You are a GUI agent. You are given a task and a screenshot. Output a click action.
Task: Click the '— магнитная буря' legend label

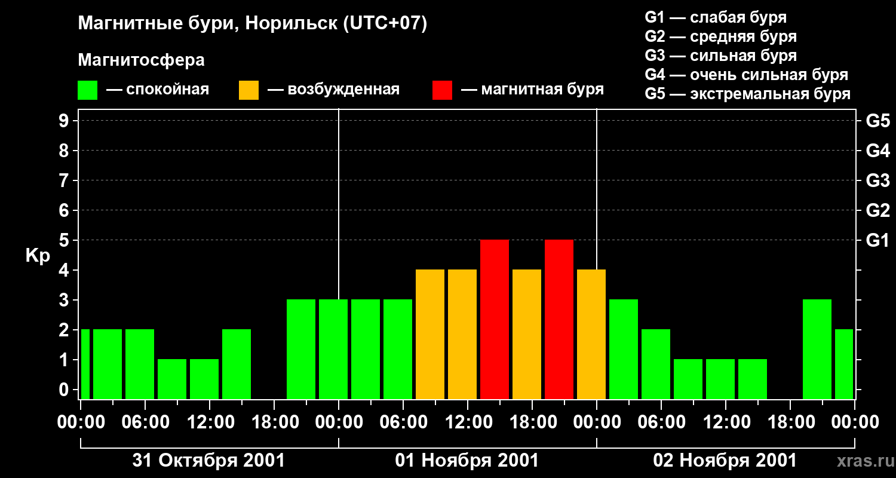pos(533,90)
